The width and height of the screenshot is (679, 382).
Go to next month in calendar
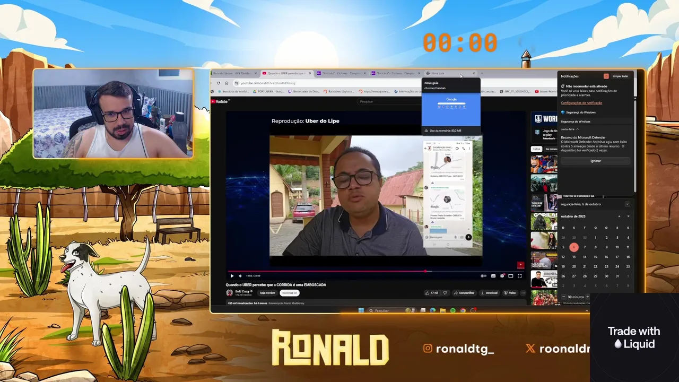tap(628, 216)
